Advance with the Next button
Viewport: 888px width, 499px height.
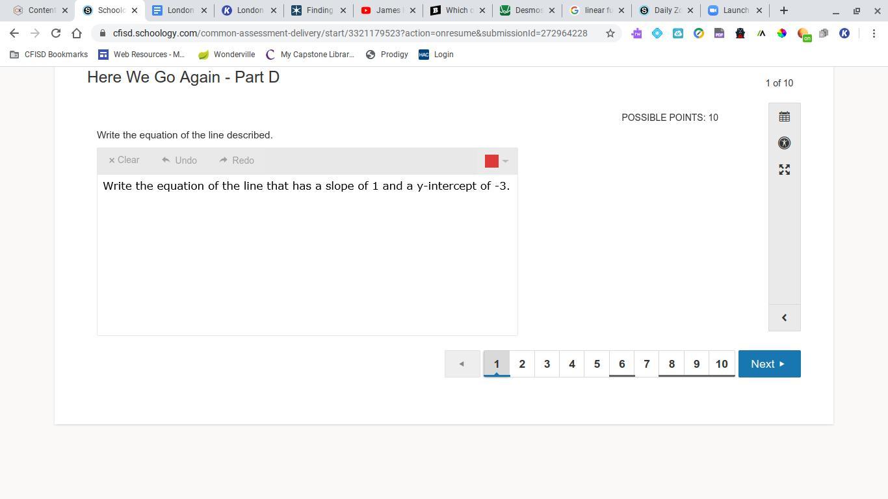pyautogui.click(x=769, y=364)
